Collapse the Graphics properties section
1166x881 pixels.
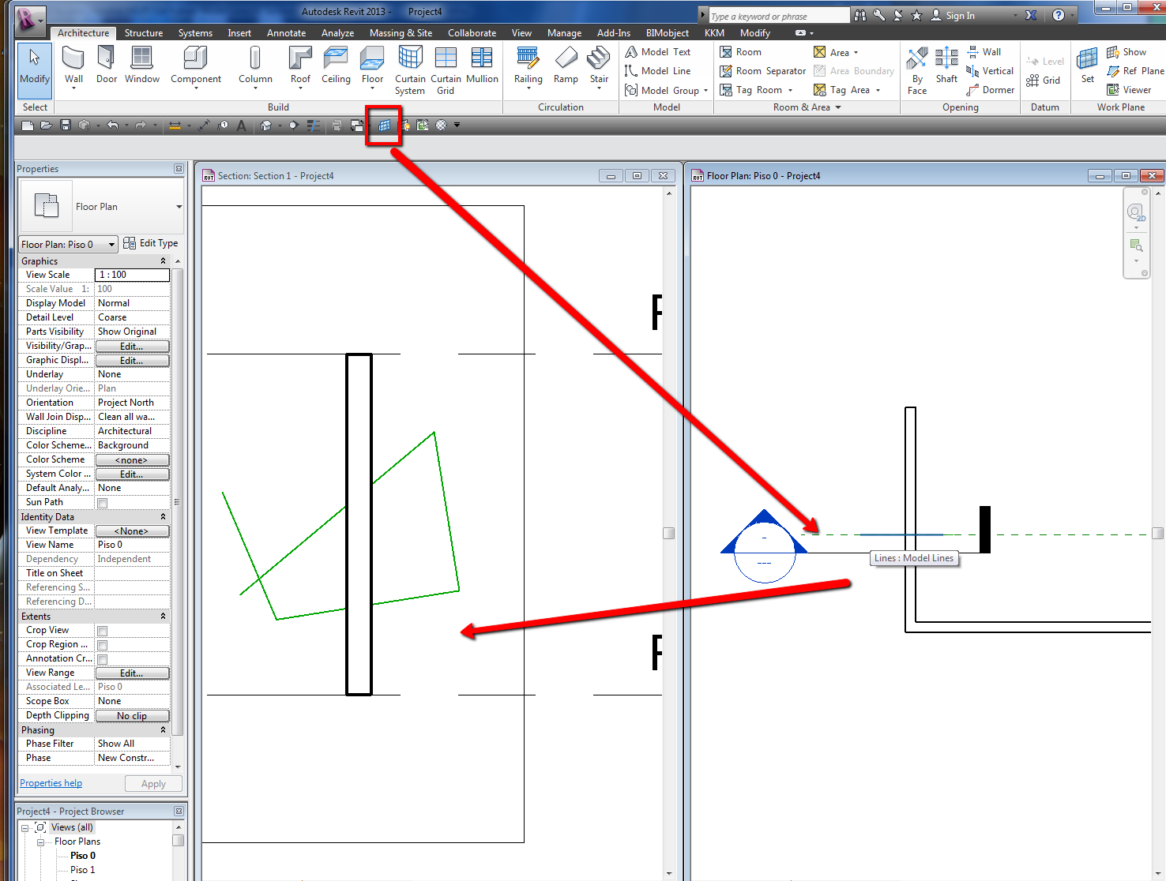click(164, 261)
